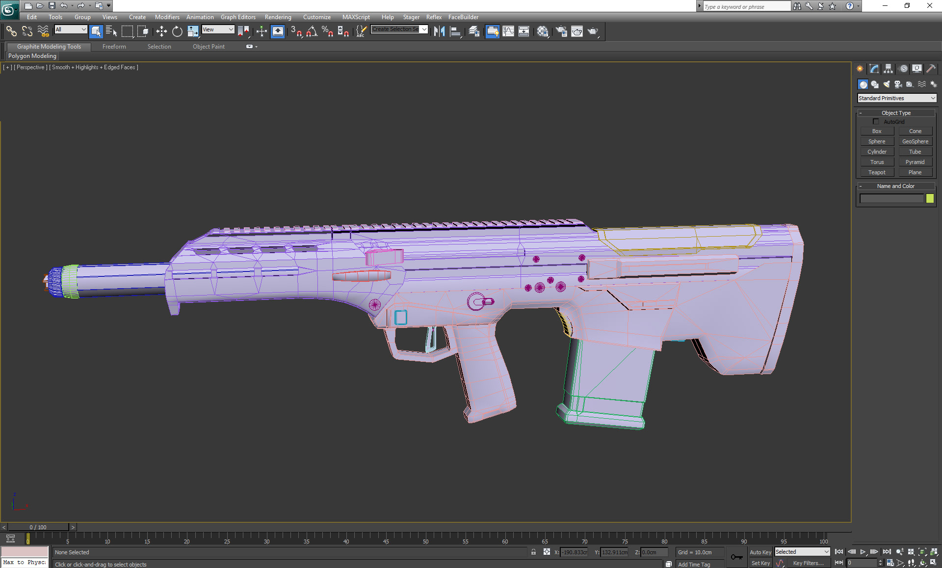
Task: Create a Teapot primitive
Action: pos(877,172)
